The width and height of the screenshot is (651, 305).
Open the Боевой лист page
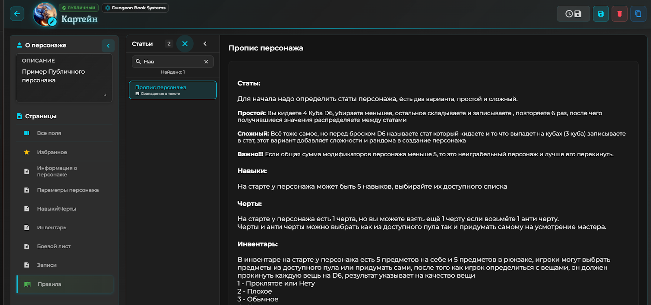(54, 246)
